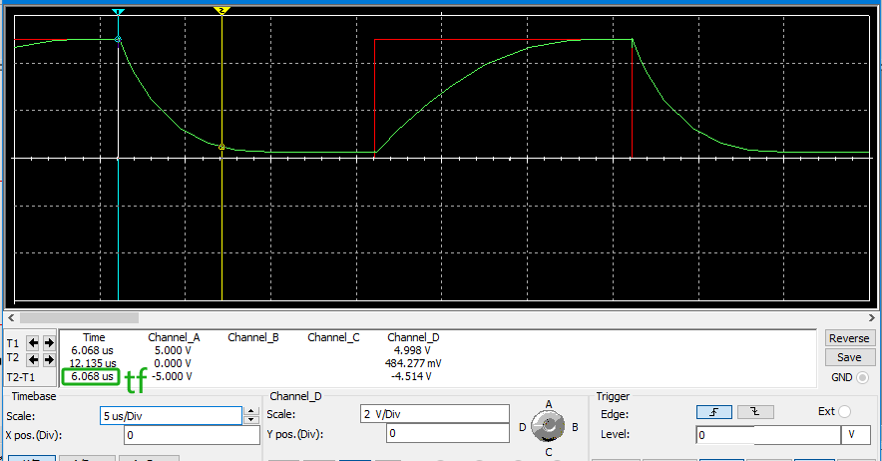The width and height of the screenshot is (882, 461).
Task: Select the cyan T1 cursor marker triangle
Action: [118, 11]
